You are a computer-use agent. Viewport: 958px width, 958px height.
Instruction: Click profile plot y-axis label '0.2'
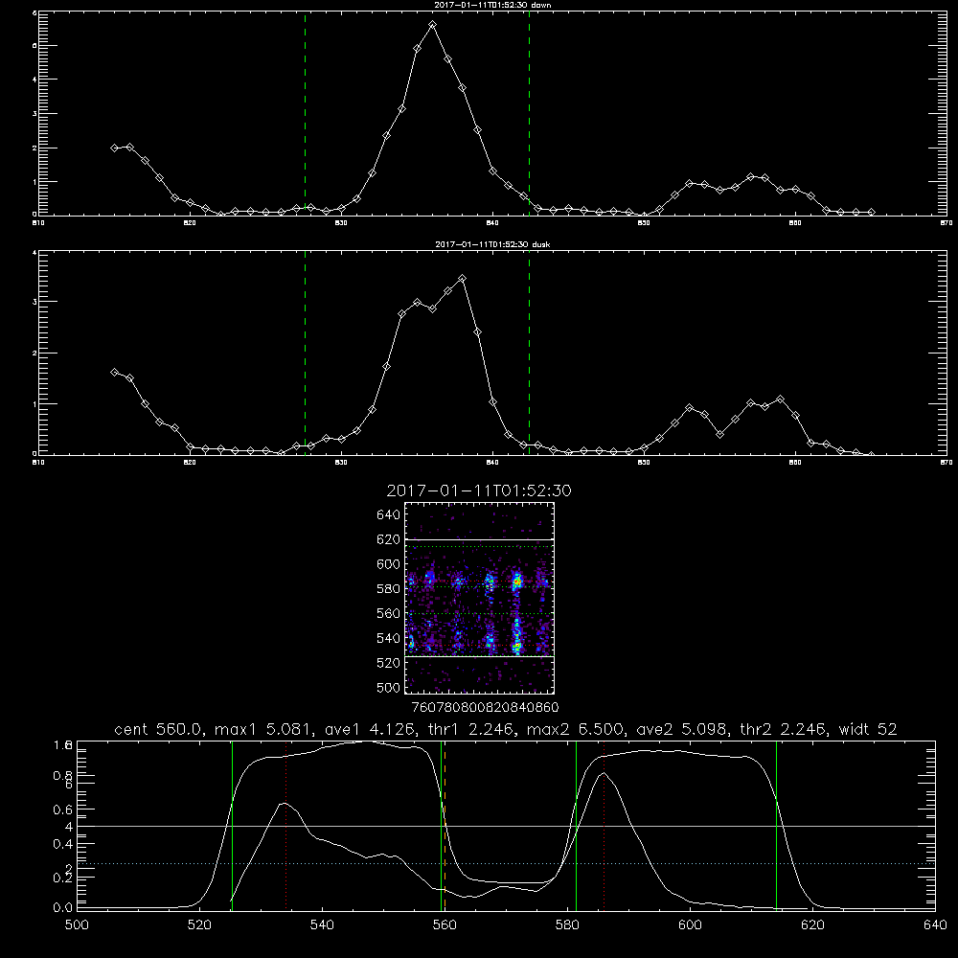[x=63, y=878]
